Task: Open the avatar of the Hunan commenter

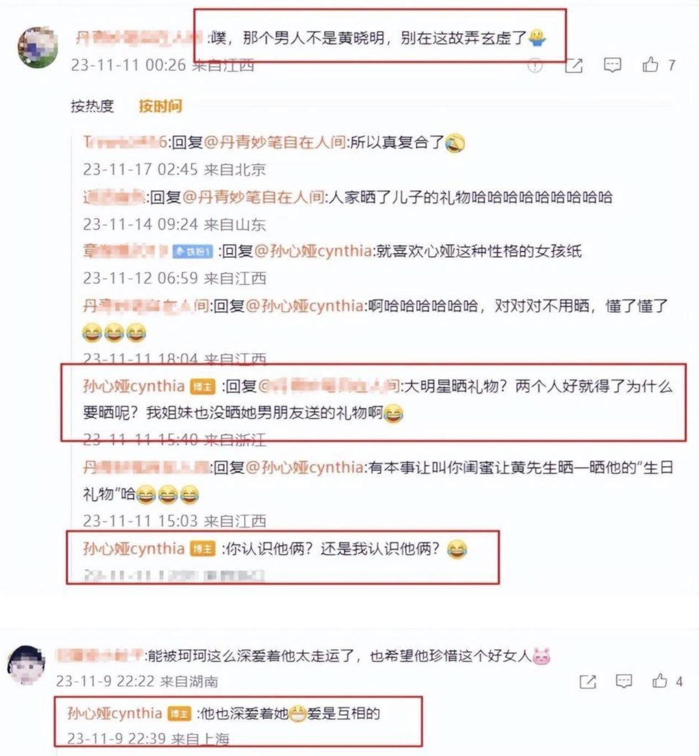Action: 26,666
